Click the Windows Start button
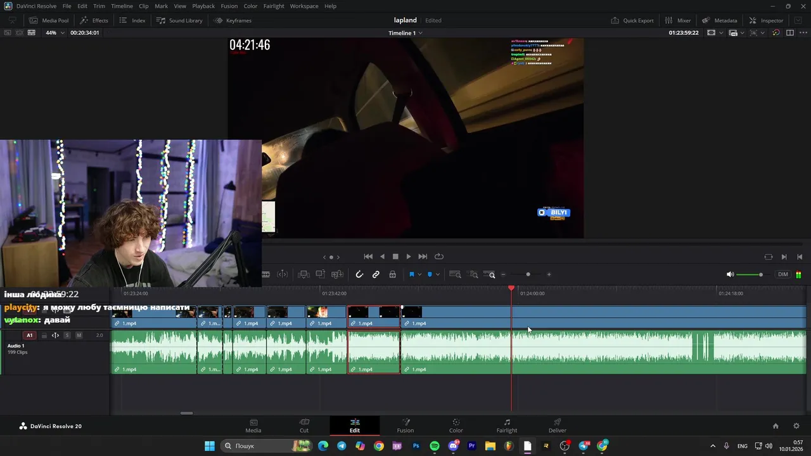 [210, 446]
